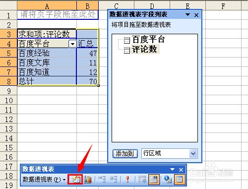This screenshot has width=248, height=189.
Task: Select the cell 百度文库
Action: coord(47,63)
